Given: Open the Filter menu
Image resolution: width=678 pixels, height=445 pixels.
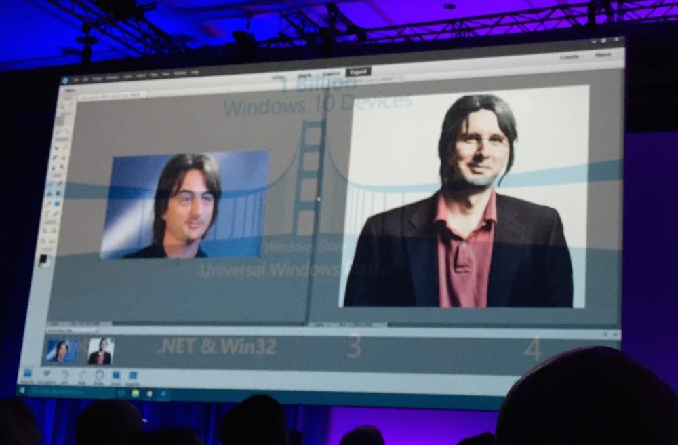Looking at the screenshot, I should coord(154,75).
